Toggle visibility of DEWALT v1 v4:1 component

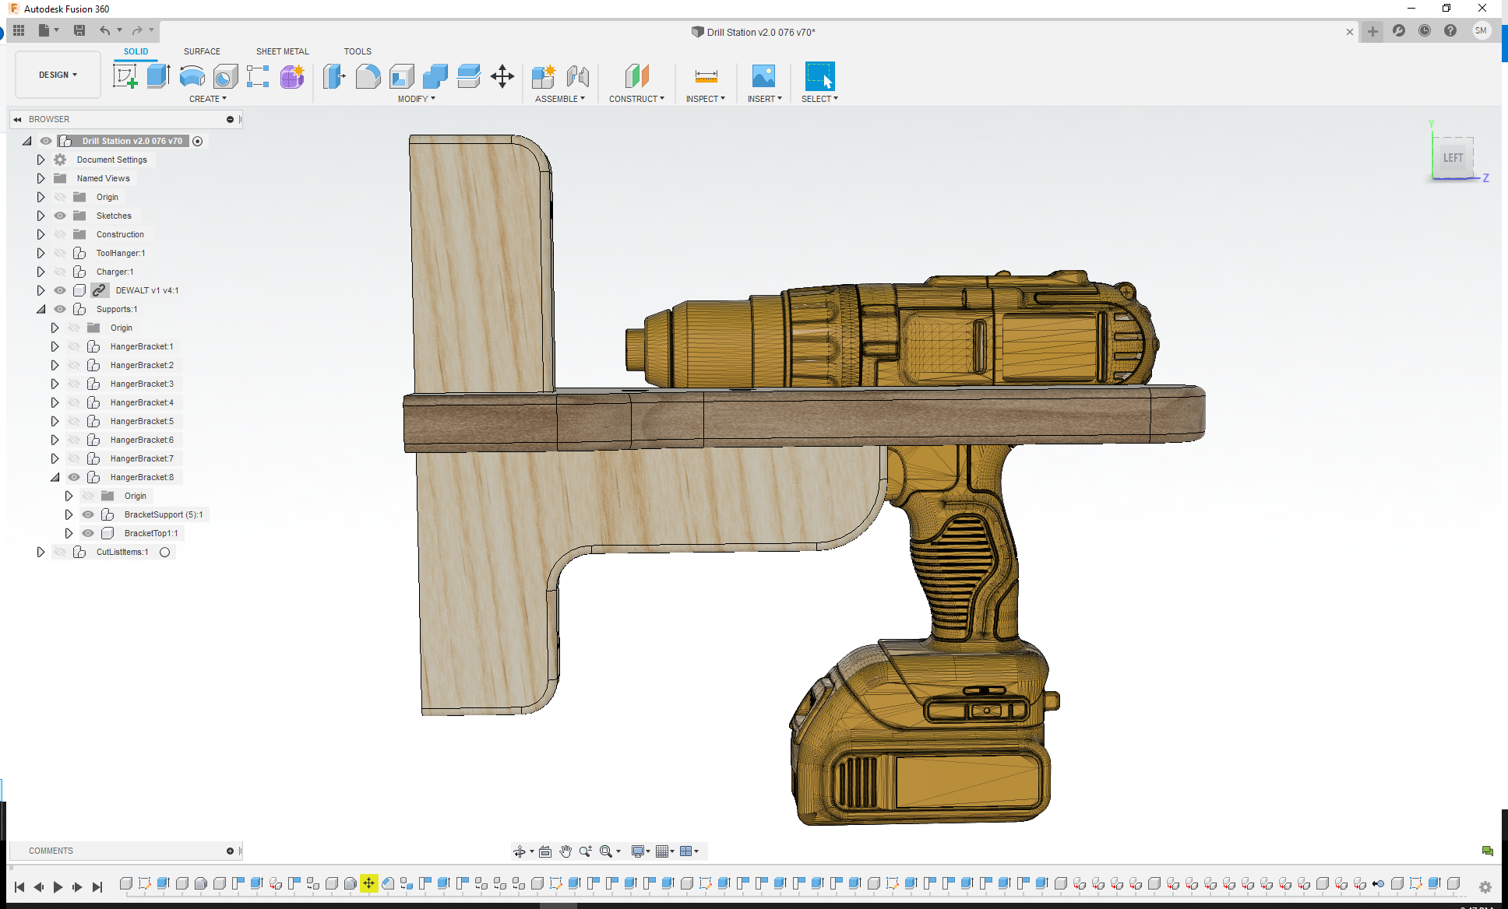[60, 290]
